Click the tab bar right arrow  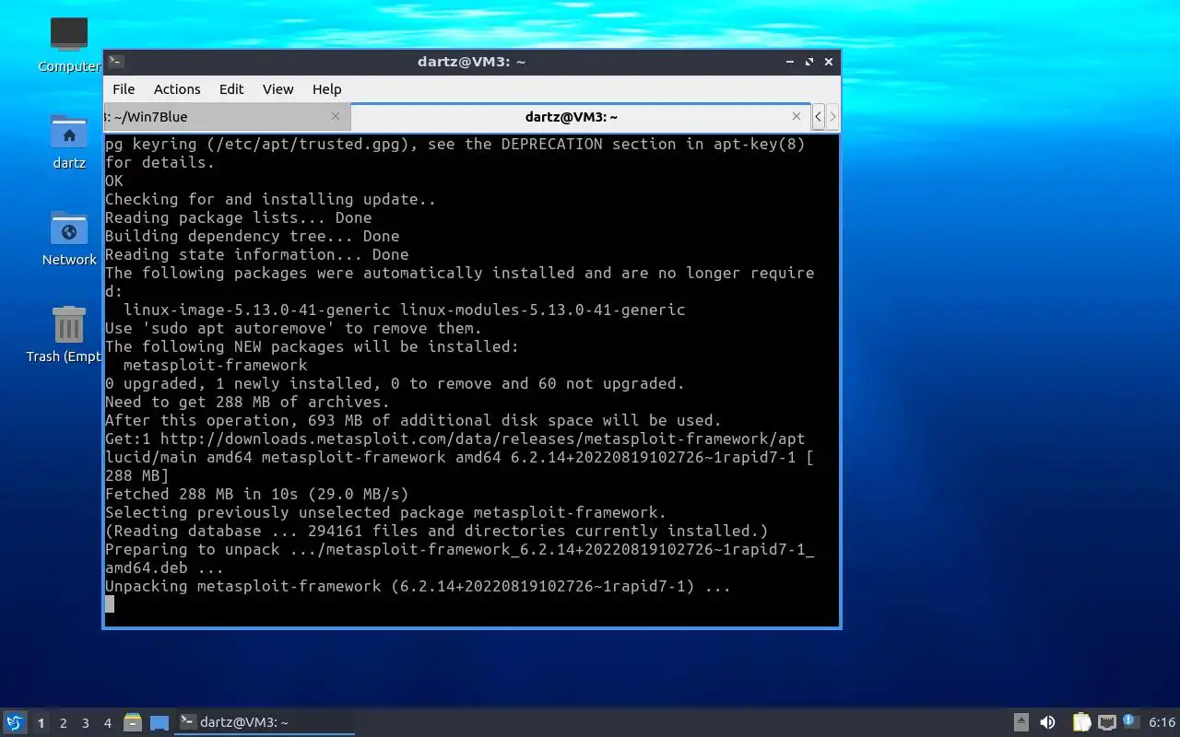pos(832,117)
